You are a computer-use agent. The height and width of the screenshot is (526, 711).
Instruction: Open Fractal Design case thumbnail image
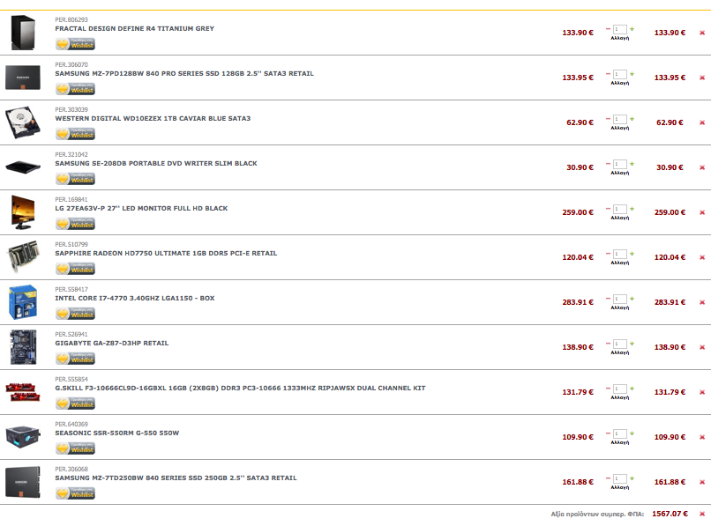23,33
